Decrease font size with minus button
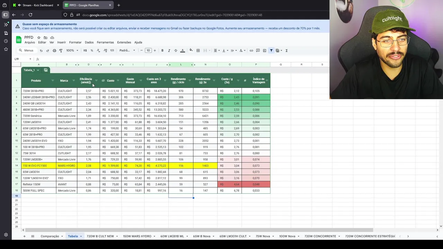The width and height of the screenshot is (443, 249). [x=142, y=50]
